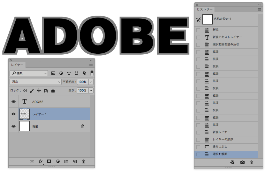265x171 pixels.
Task: Open the 種類 filter type dropdown
Action: click(29, 73)
